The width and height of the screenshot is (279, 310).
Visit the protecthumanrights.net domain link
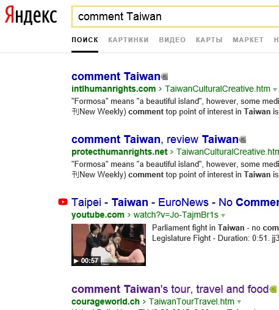(x=120, y=152)
